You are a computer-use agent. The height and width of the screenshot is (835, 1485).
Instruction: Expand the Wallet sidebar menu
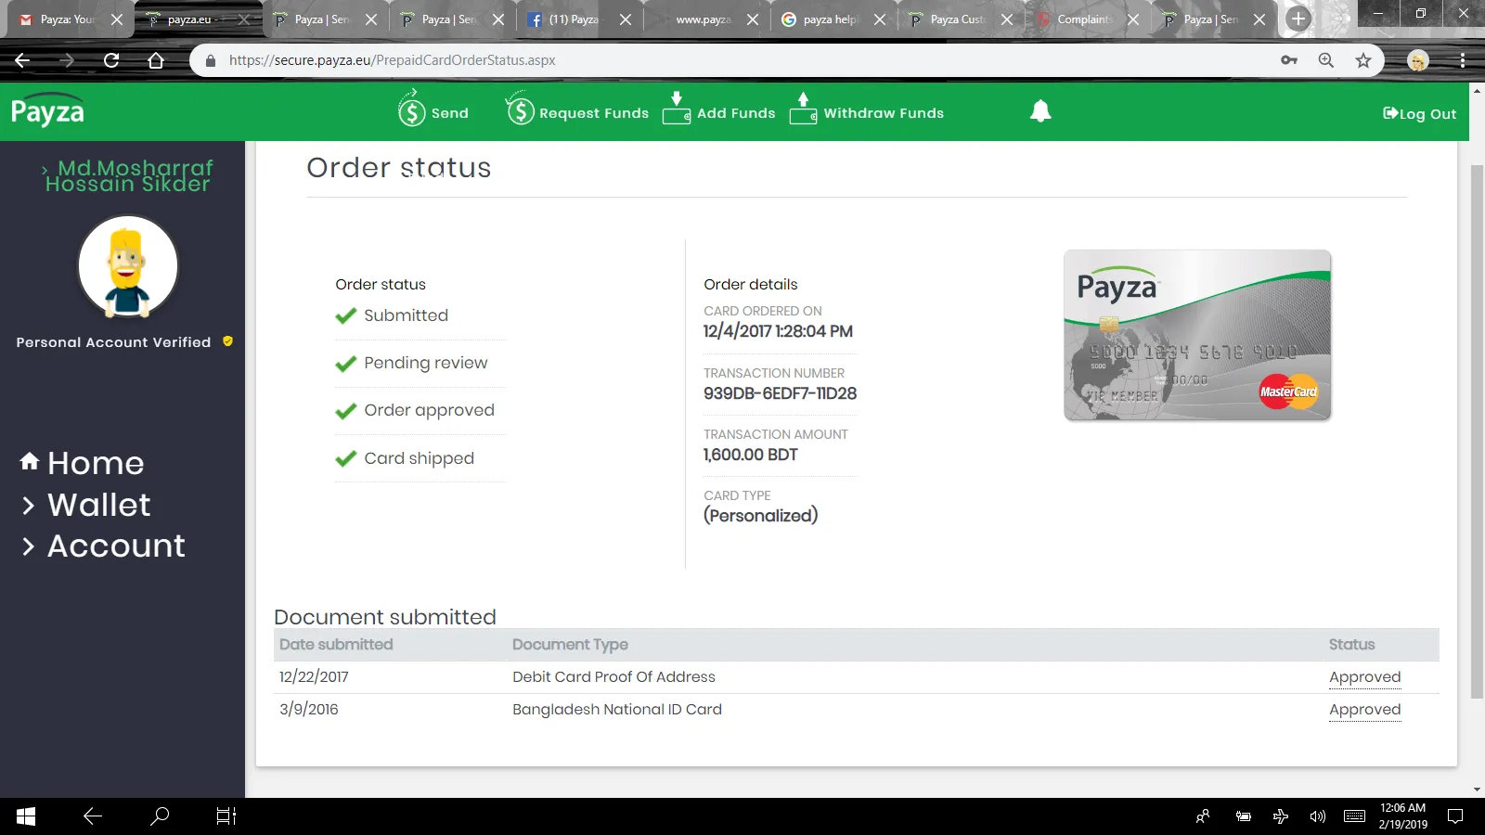(98, 505)
